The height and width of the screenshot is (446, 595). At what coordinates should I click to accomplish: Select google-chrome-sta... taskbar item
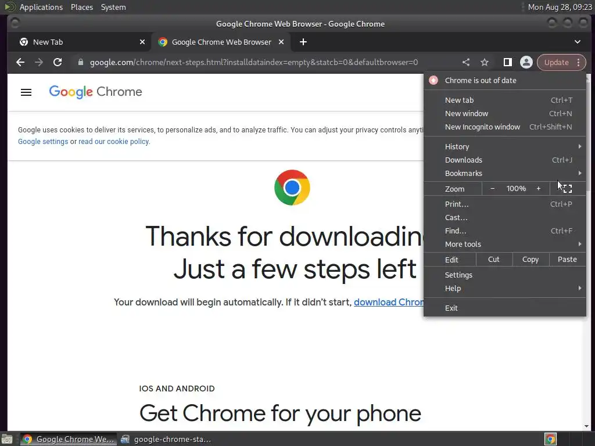point(166,439)
